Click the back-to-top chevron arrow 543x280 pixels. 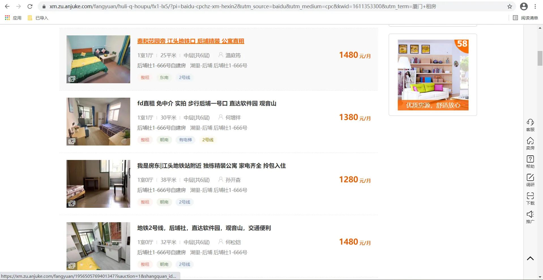click(530, 258)
